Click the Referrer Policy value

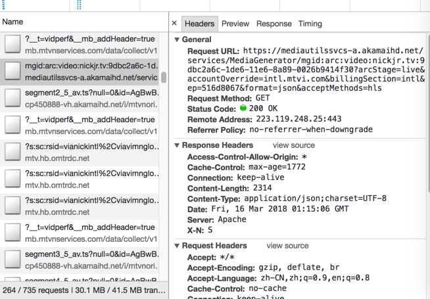[311, 129]
